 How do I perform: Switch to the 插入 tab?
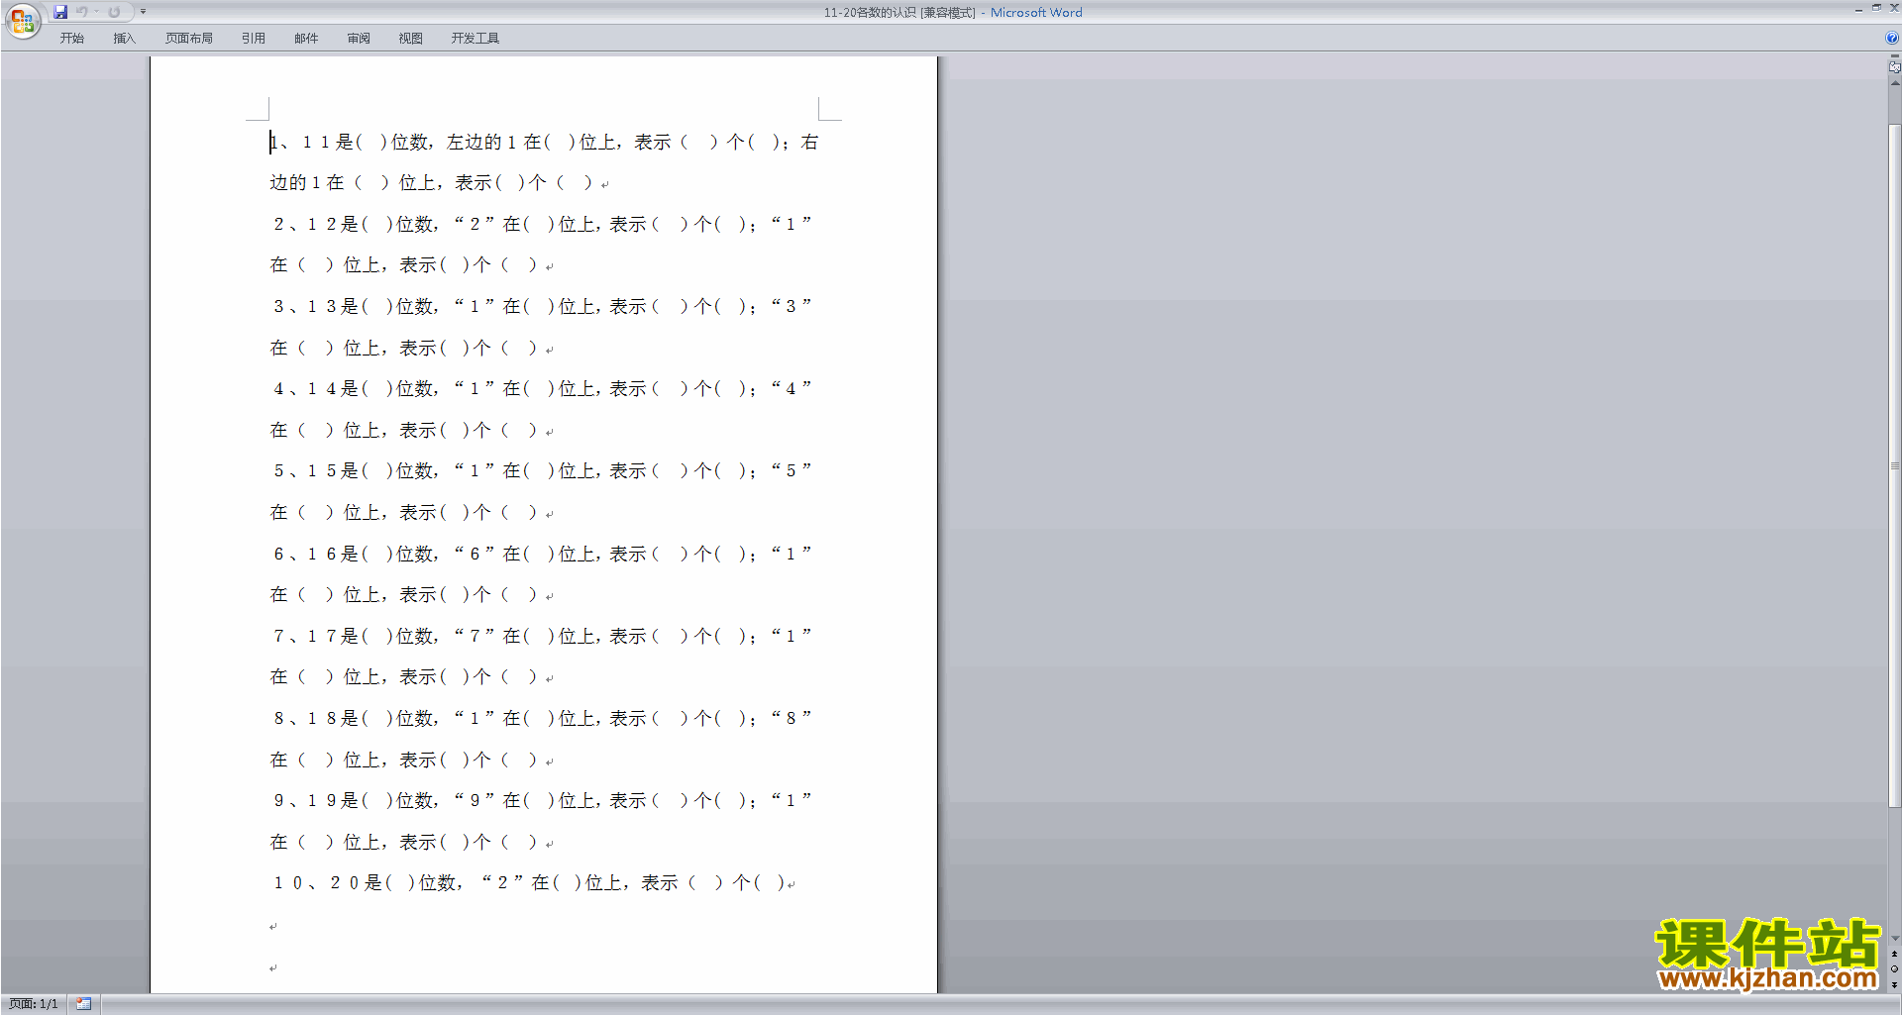click(124, 39)
